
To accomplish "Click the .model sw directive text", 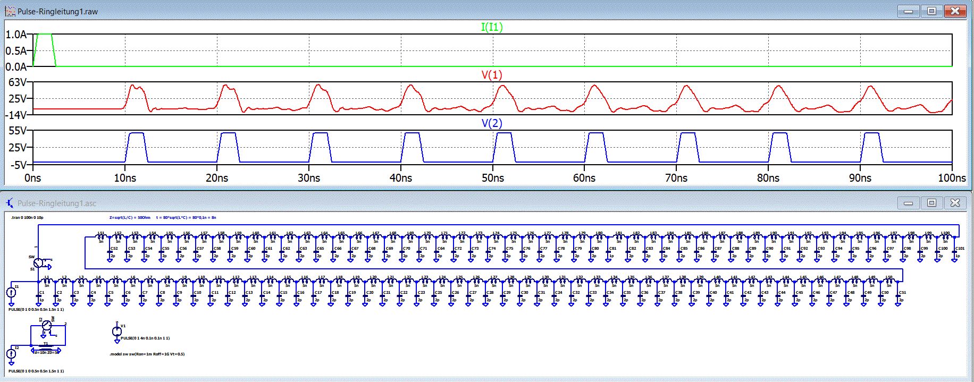I will click(147, 354).
